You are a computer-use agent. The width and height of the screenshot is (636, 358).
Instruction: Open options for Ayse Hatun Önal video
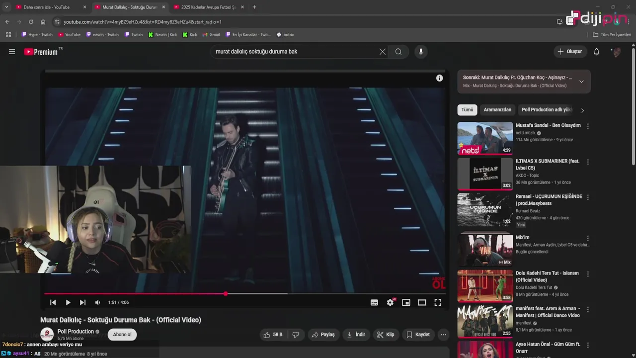588,345
